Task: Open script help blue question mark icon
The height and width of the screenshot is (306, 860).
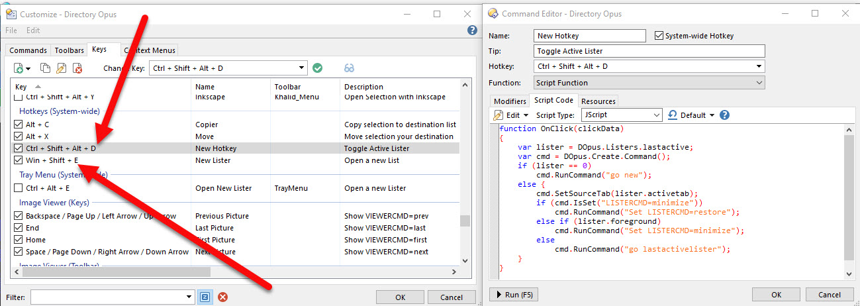Action: (724, 115)
